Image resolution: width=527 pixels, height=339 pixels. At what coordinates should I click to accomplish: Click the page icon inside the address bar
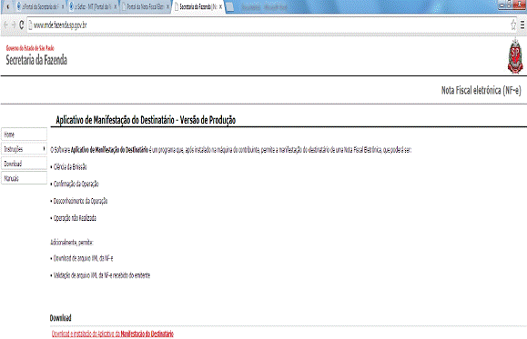point(30,25)
